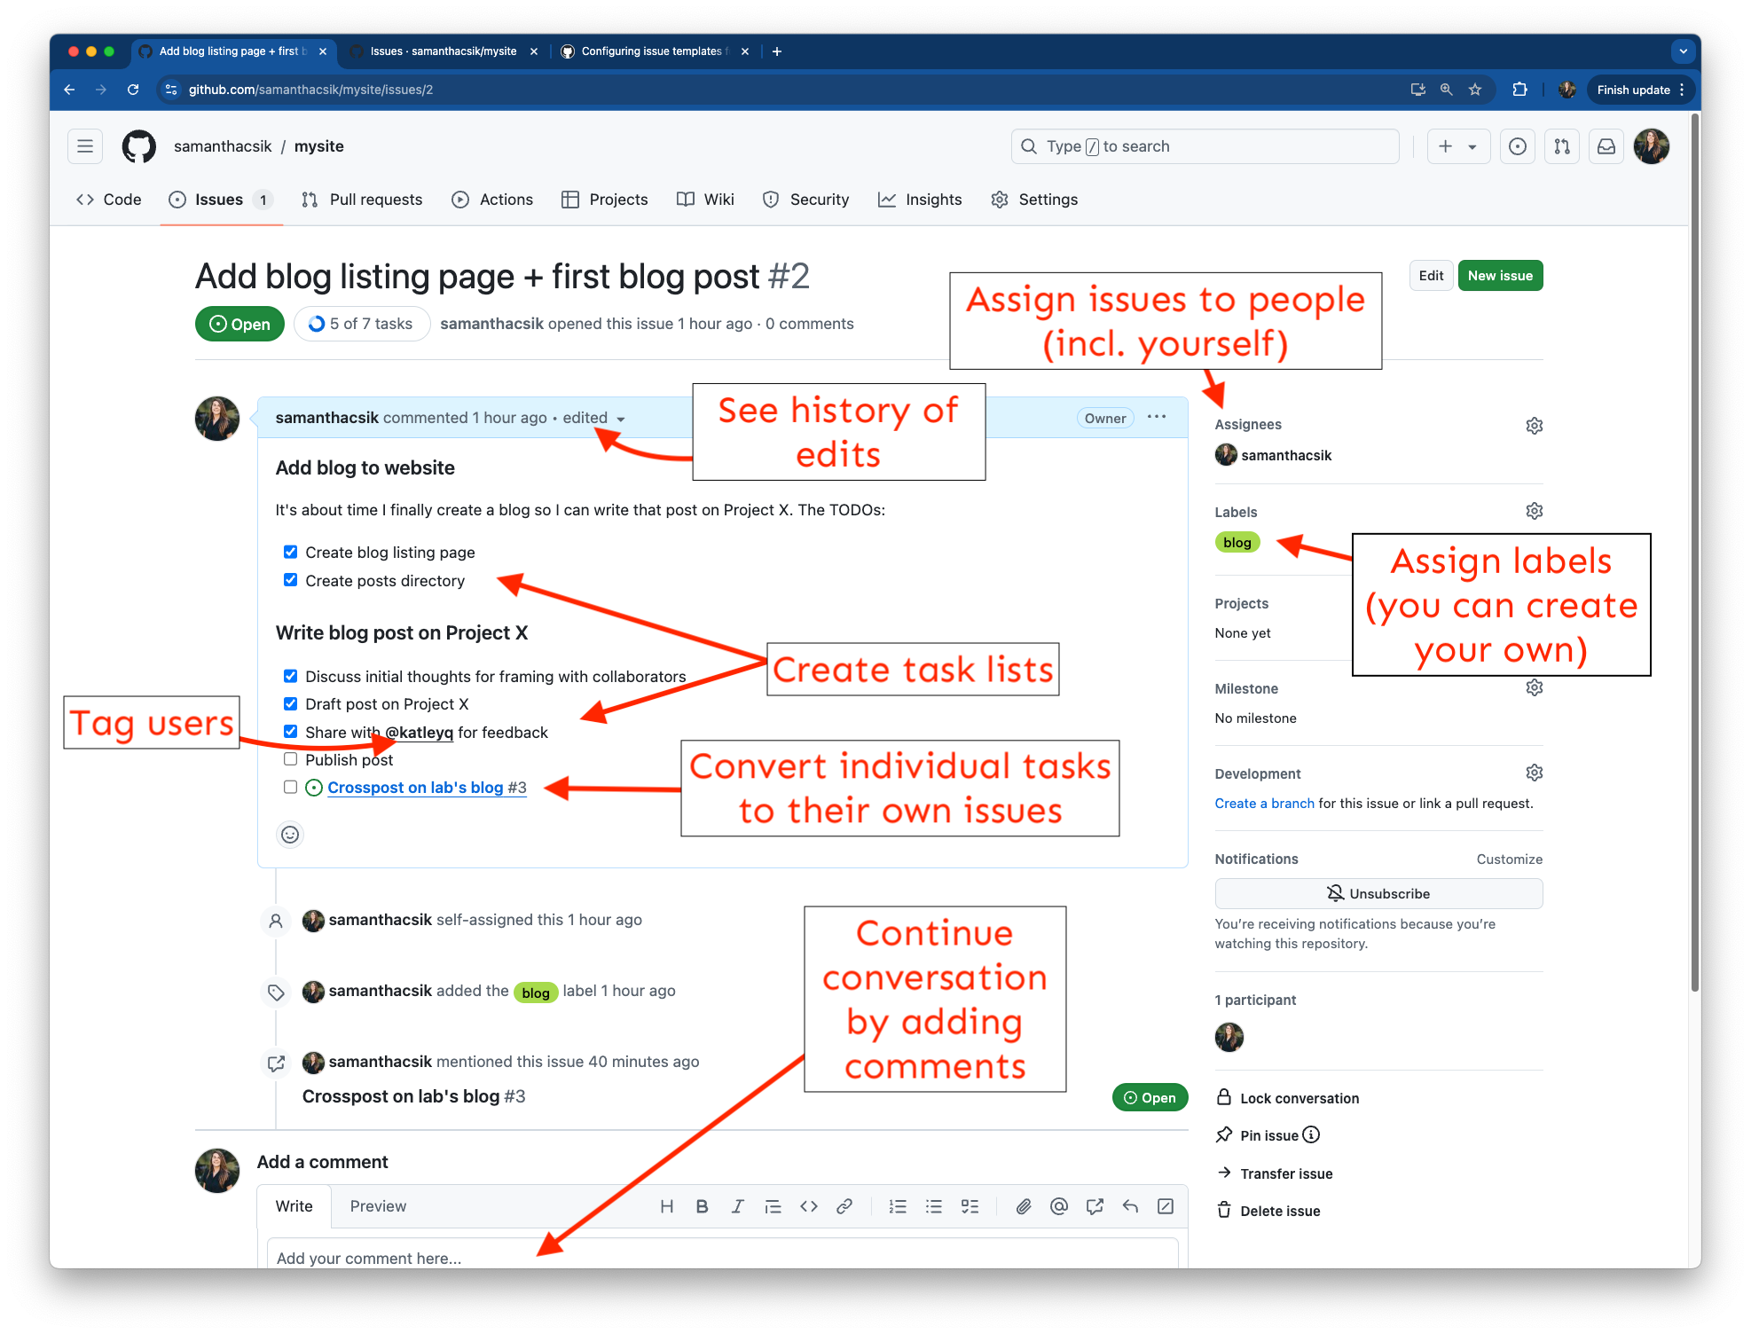
Task: Click the green blog label swatch
Action: click(1237, 543)
